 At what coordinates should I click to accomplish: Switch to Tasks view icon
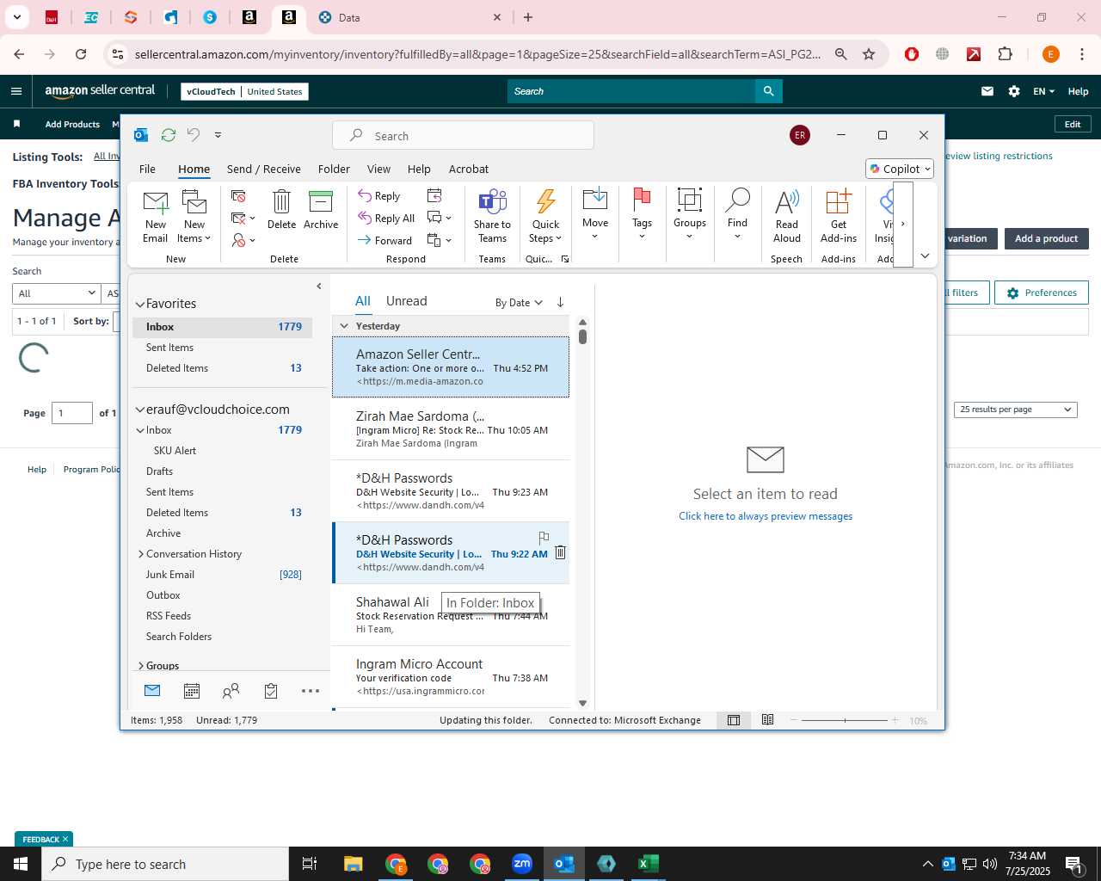pyautogui.click(x=271, y=691)
